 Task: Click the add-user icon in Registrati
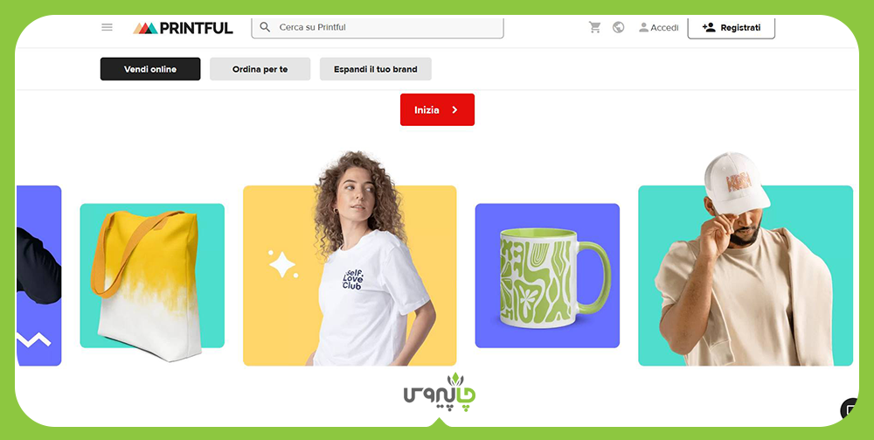tap(709, 27)
